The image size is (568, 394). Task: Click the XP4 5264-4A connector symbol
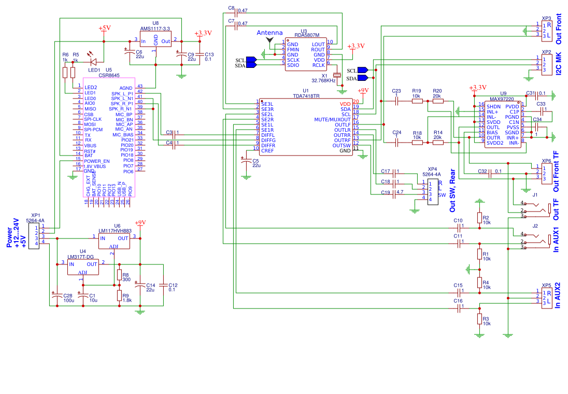pyautogui.click(x=433, y=191)
